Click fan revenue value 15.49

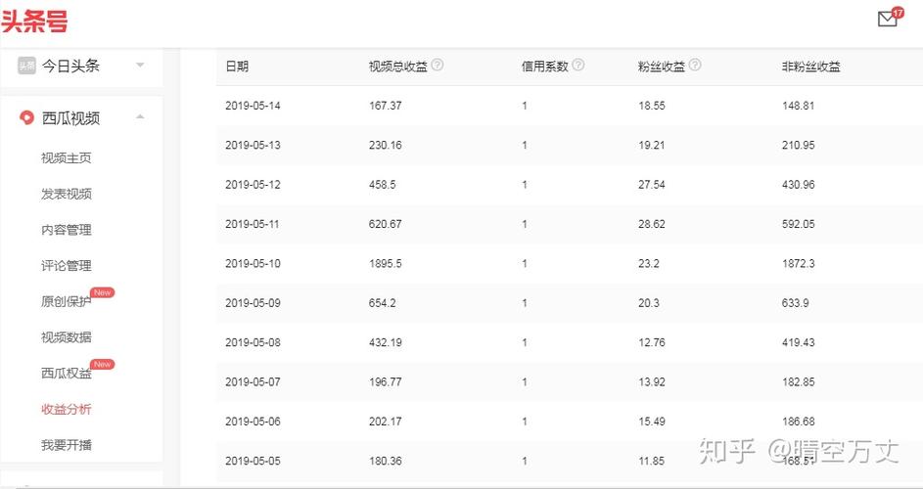tap(652, 422)
